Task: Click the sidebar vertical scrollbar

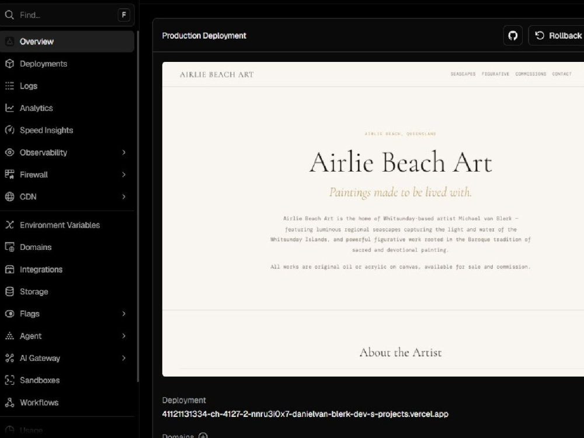Action: tap(138, 206)
